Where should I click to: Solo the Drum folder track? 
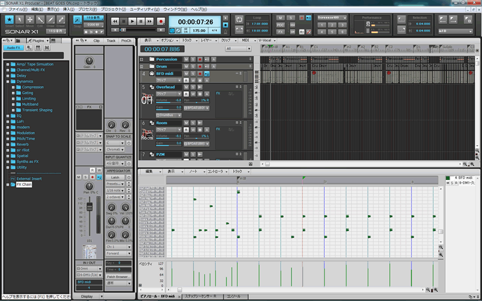coord(193,66)
